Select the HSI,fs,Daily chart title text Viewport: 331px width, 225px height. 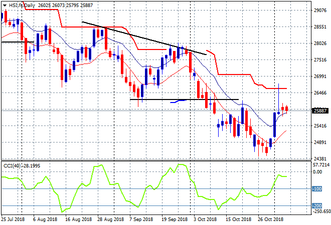click(x=22, y=5)
